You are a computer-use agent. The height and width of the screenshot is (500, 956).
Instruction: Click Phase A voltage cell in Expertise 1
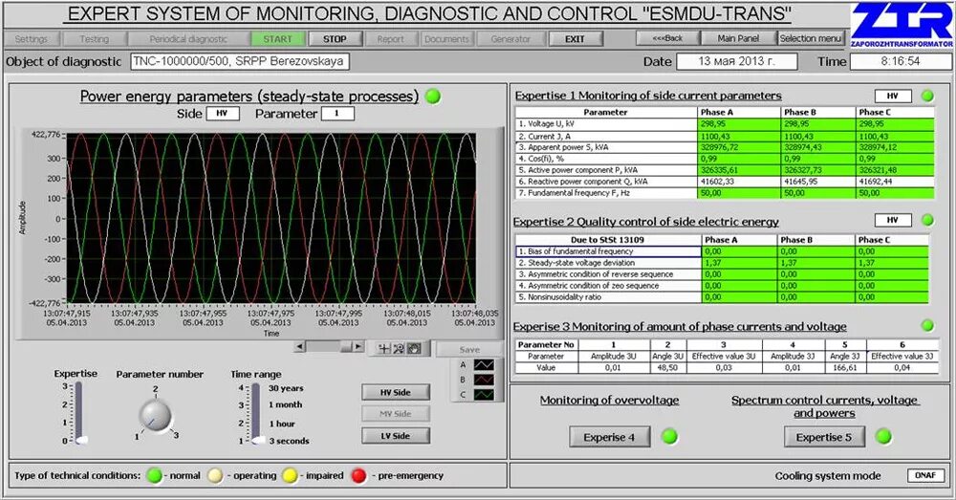point(739,123)
